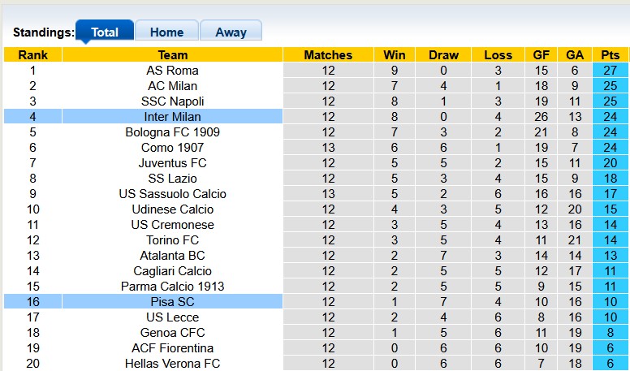Click the ACF Fiorentina team name
Screen dimensions: 630x371
click(172, 348)
